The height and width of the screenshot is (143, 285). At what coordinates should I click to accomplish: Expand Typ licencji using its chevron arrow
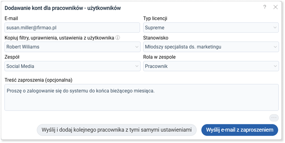(275, 28)
